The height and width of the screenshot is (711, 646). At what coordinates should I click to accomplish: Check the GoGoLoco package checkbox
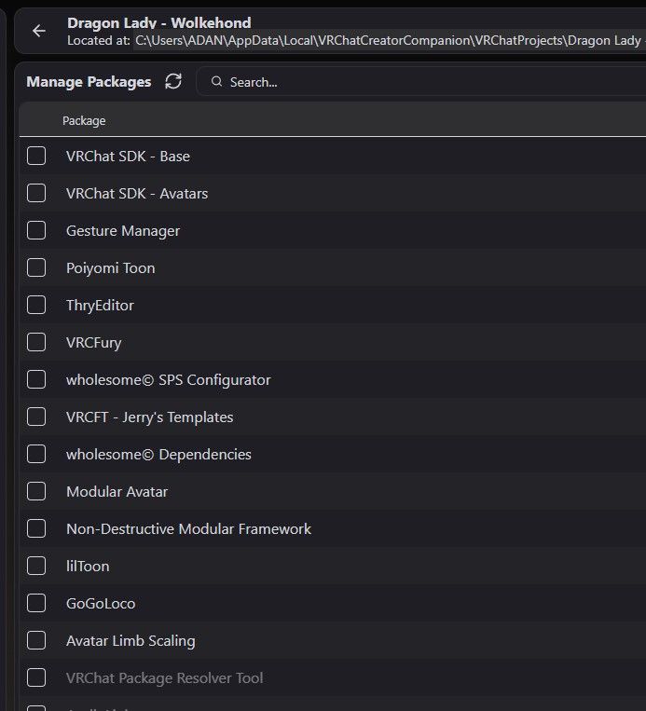[x=36, y=603]
